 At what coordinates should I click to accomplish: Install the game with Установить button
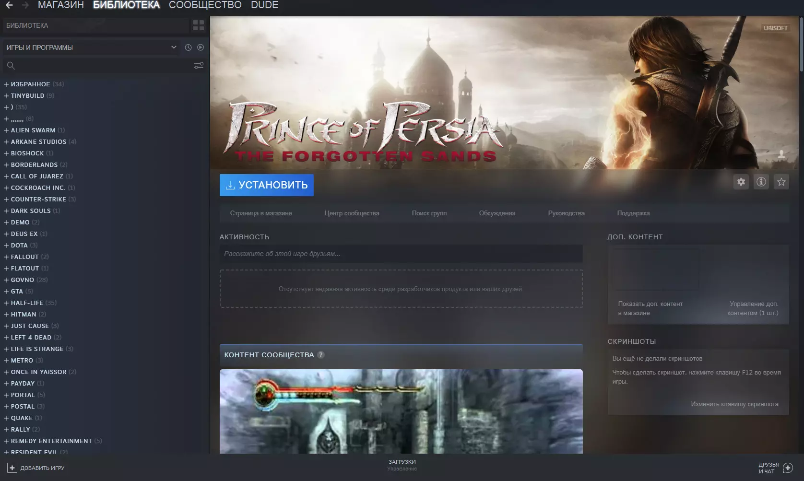pyautogui.click(x=267, y=185)
